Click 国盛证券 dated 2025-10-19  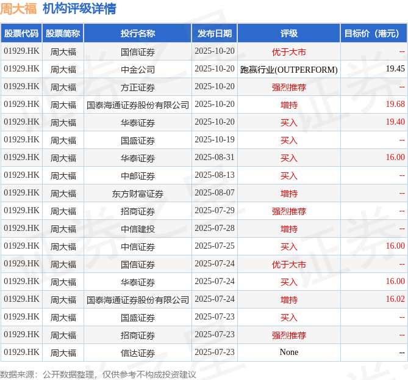click(x=138, y=141)
